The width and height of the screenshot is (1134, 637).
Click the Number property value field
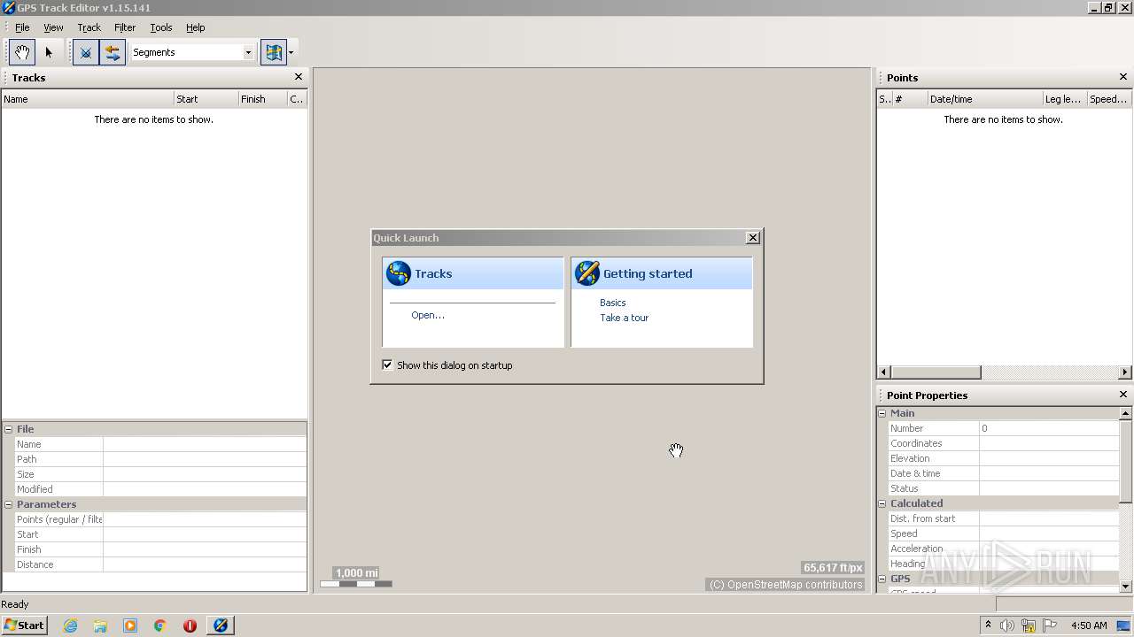pyautogui.click(x=1049, y=428)
